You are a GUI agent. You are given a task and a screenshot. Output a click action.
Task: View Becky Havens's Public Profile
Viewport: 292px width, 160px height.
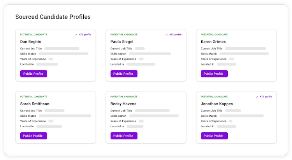click(x=124, y=136)
